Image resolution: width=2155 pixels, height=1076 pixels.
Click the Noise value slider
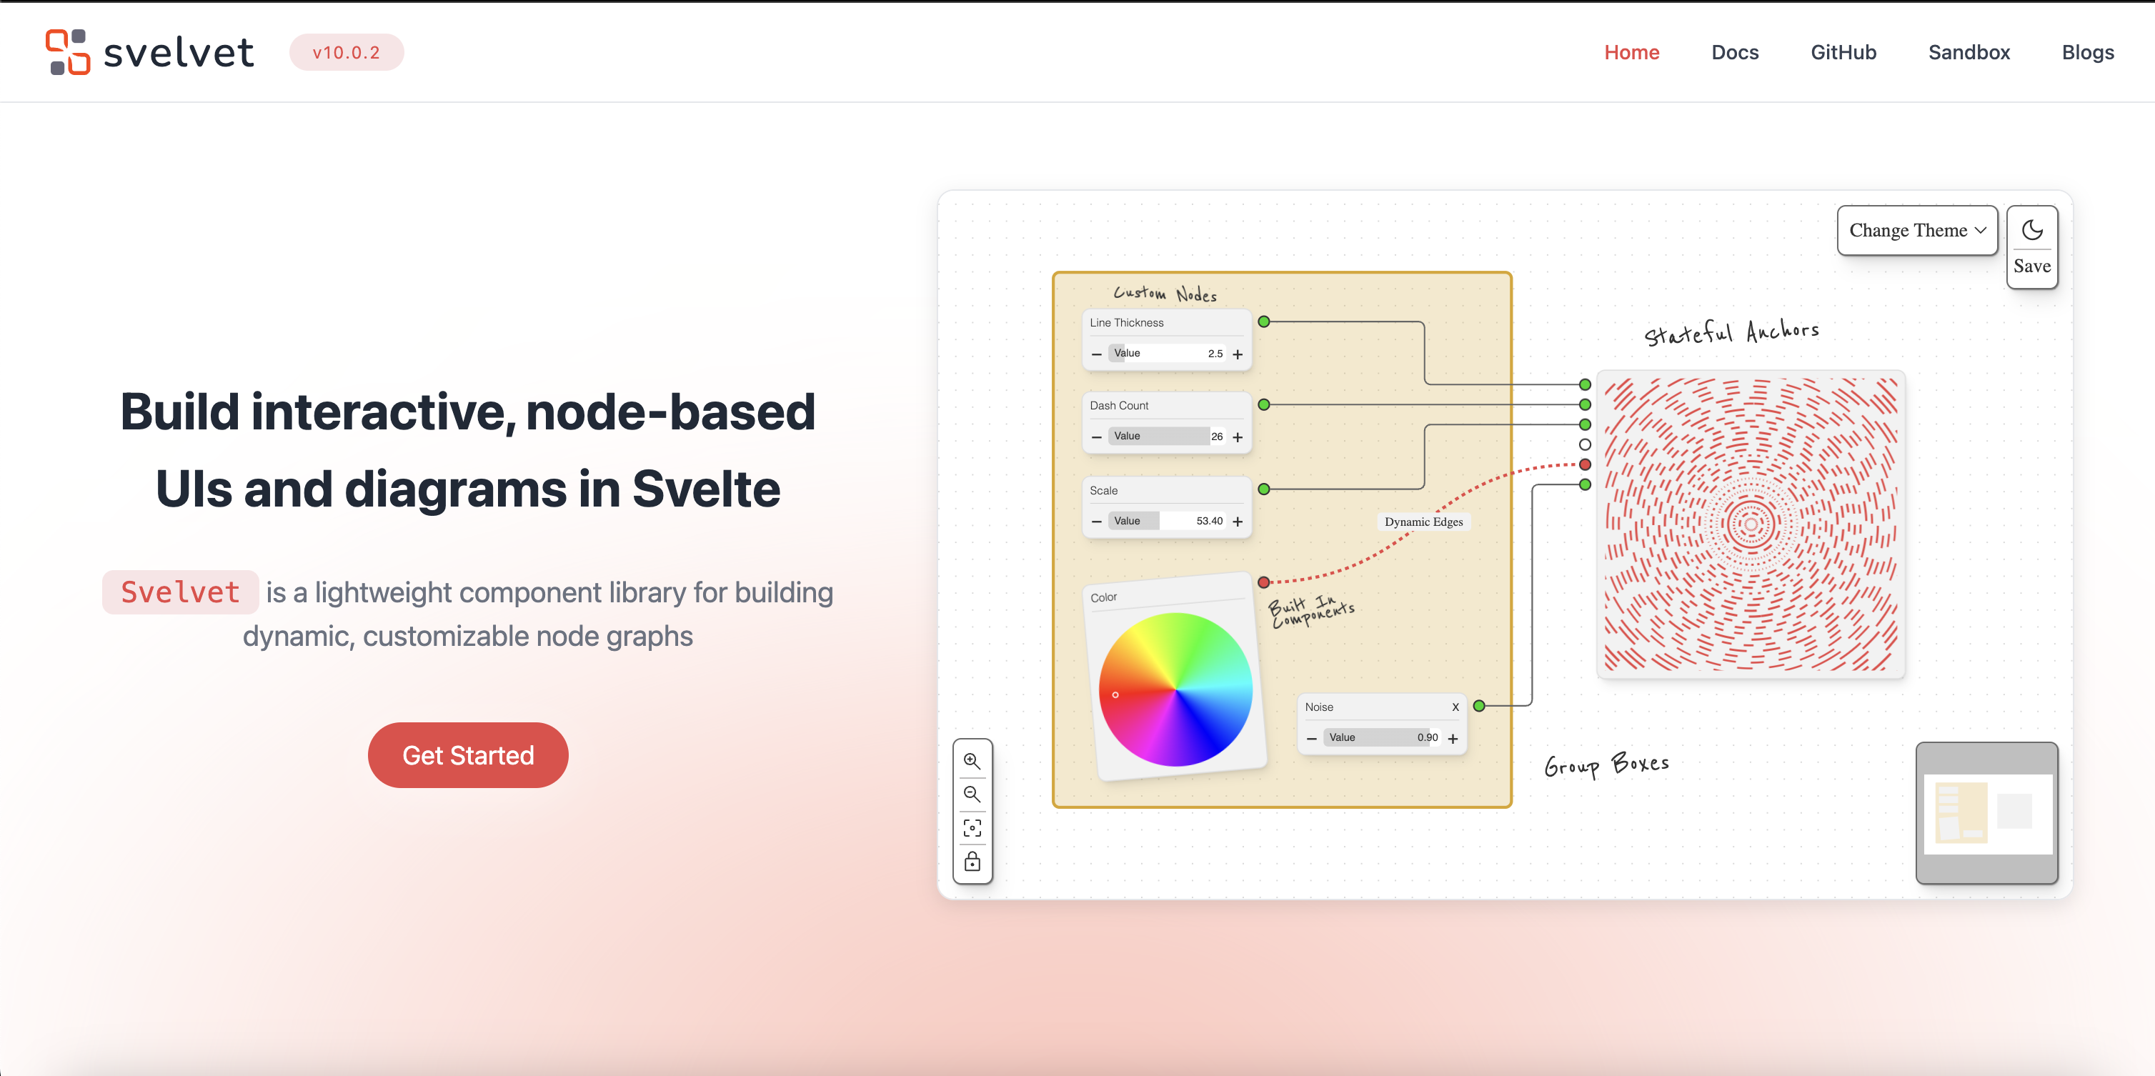pyautogui.click(x=1382, y=737)
